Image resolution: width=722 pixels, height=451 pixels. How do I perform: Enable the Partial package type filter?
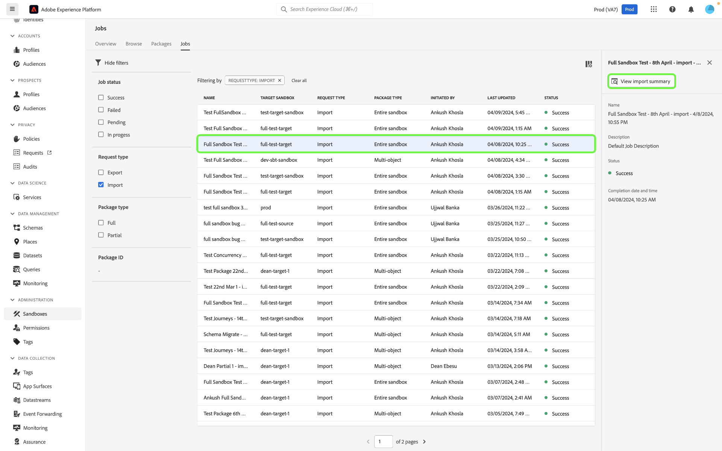pyautogui.click(x=101, y=235)
